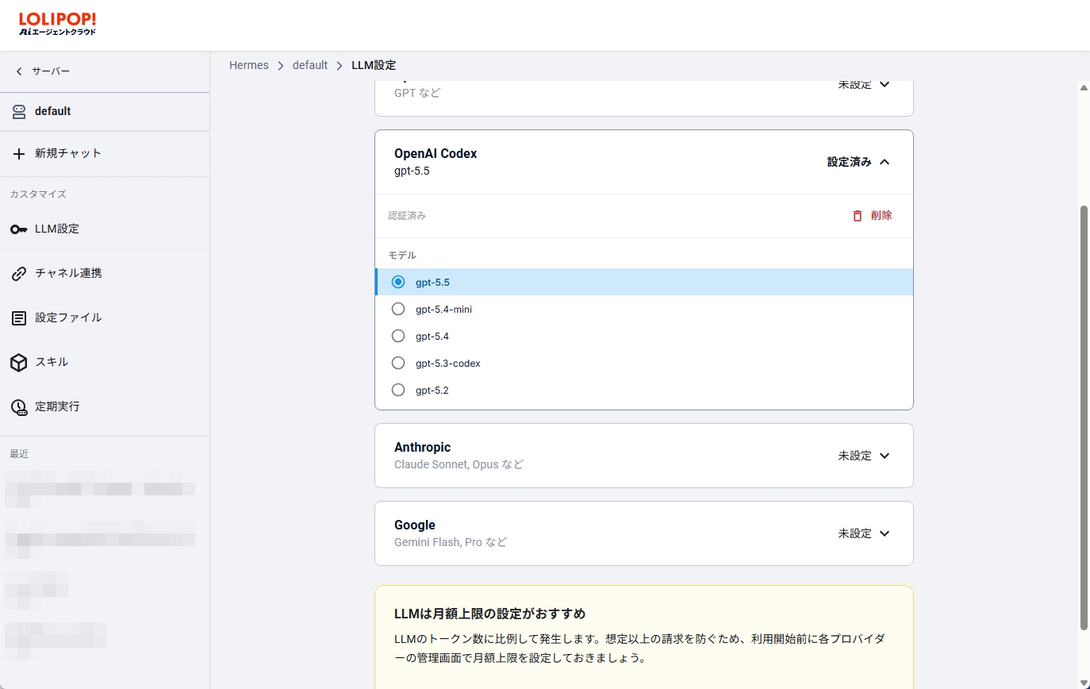This screenshot has height=689, width=1090.
Task: Open LLM設定 in the sidebar
Action: pos(105,229)
